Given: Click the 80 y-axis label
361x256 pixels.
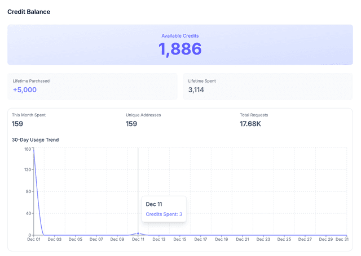Looking at the screenshot, I should pyautogui.click(x=28, y=191).
